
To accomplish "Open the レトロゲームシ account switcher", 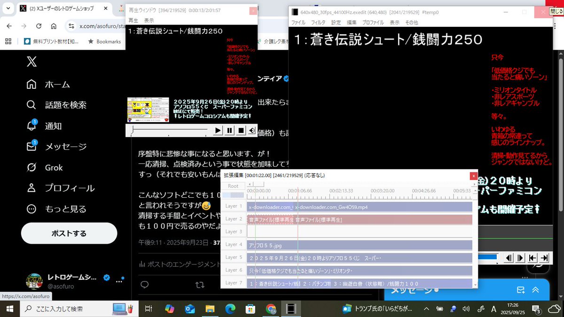I will pyautogui.click(x=75, y=281).
